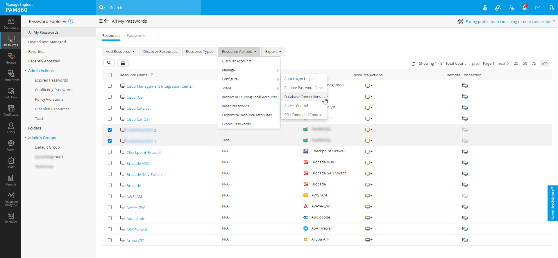Screen dimensions: 558x258
Task: Open the Audit sidebar icon
Action: (11, 163)
